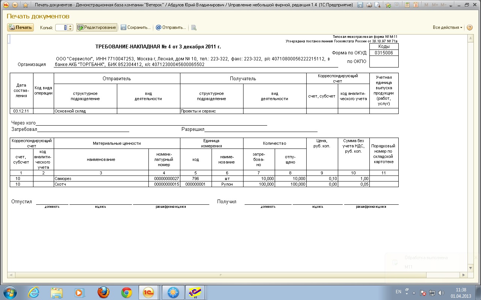Viewport: 481px width, 300px height.
Task: Click Отправить... email button
Action: click(x=171, y=27)
